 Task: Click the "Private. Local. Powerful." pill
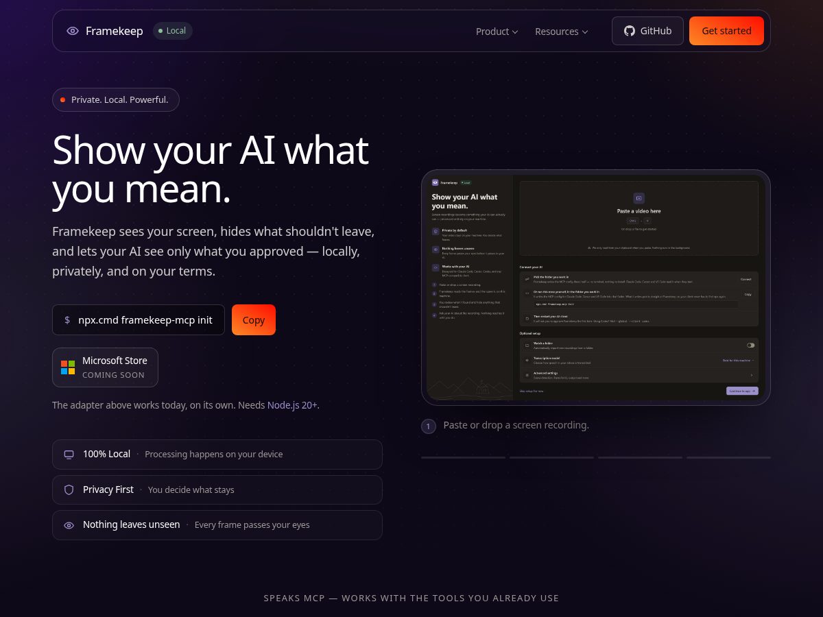116,99
